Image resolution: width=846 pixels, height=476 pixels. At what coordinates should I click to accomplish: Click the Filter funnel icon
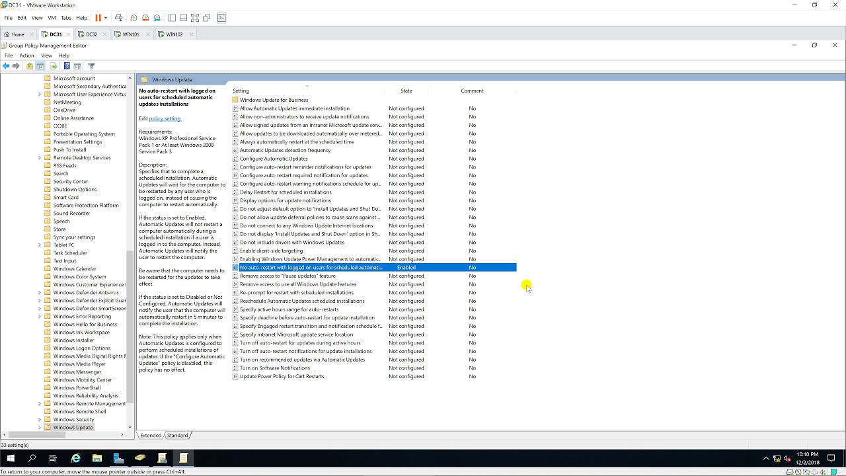[91, 65]
